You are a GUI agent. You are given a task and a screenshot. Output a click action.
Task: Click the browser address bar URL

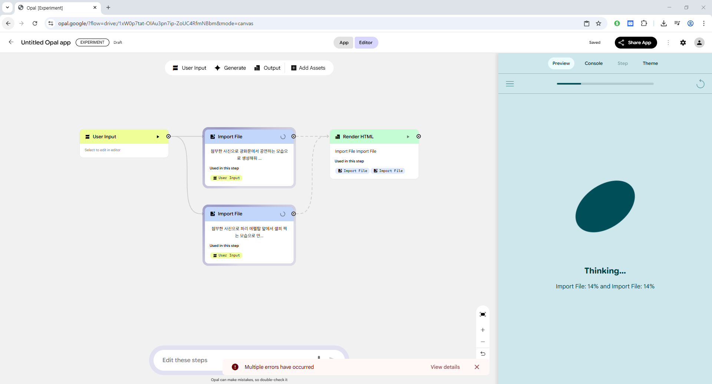pyautogui.click(x=156, y=23)
